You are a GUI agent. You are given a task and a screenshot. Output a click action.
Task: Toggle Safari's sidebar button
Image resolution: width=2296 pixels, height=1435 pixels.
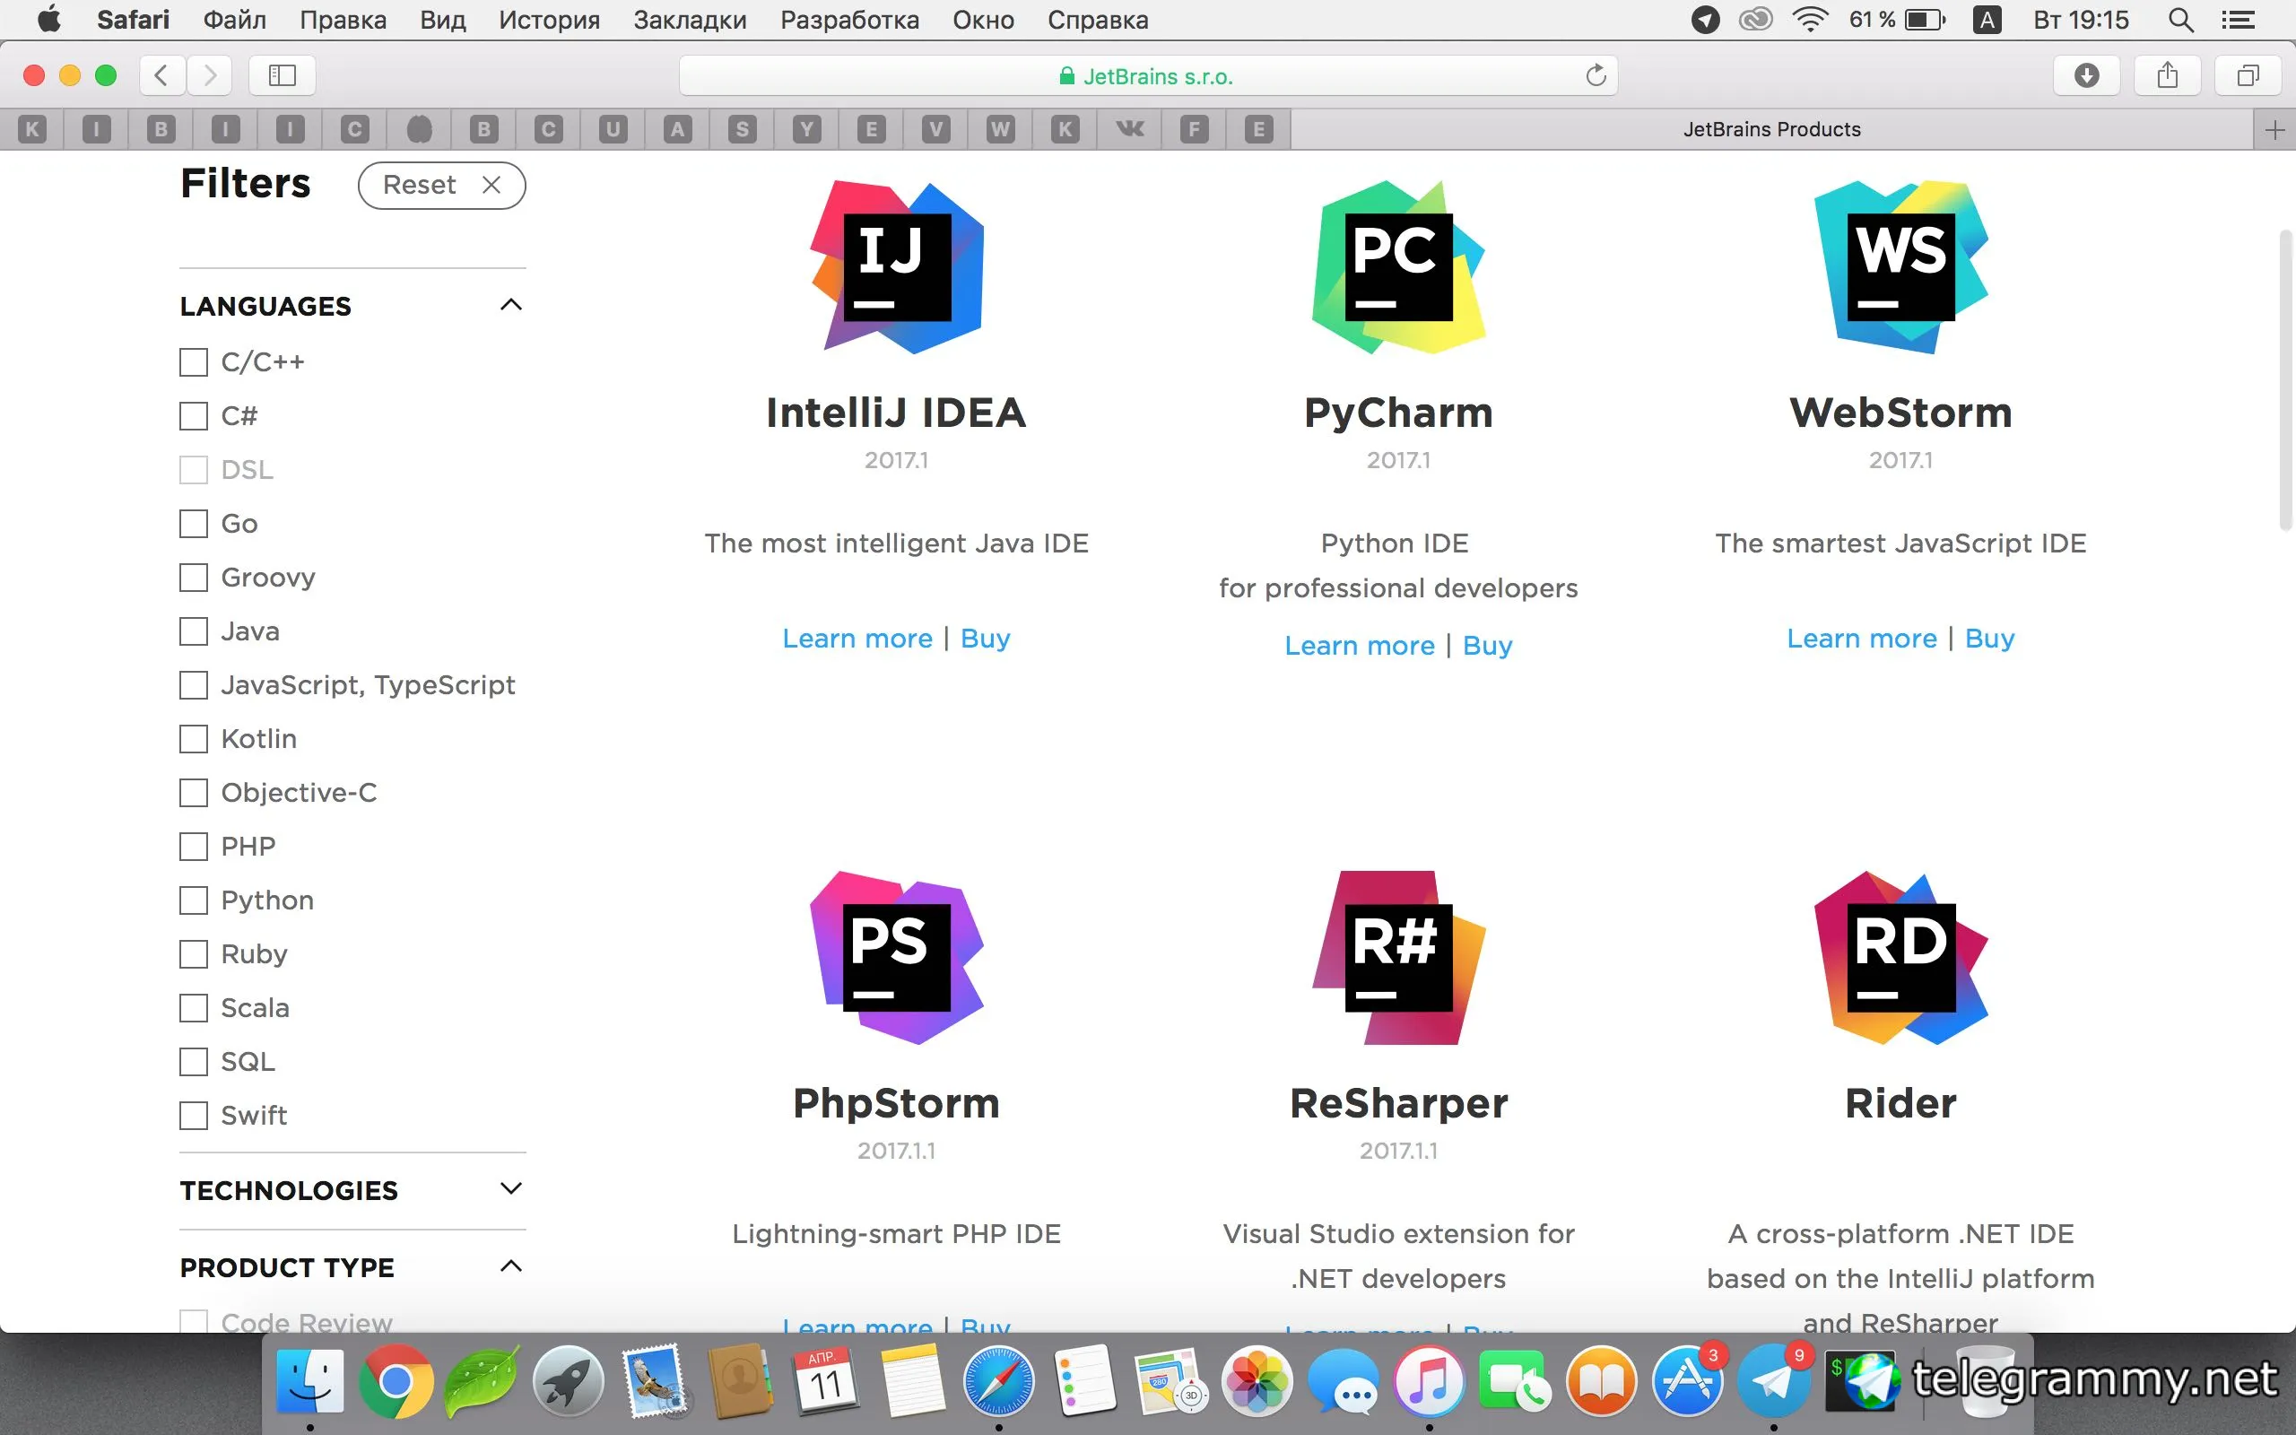283,75
